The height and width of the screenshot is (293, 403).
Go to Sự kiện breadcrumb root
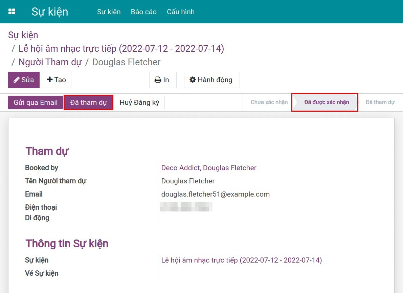(23, 35)
